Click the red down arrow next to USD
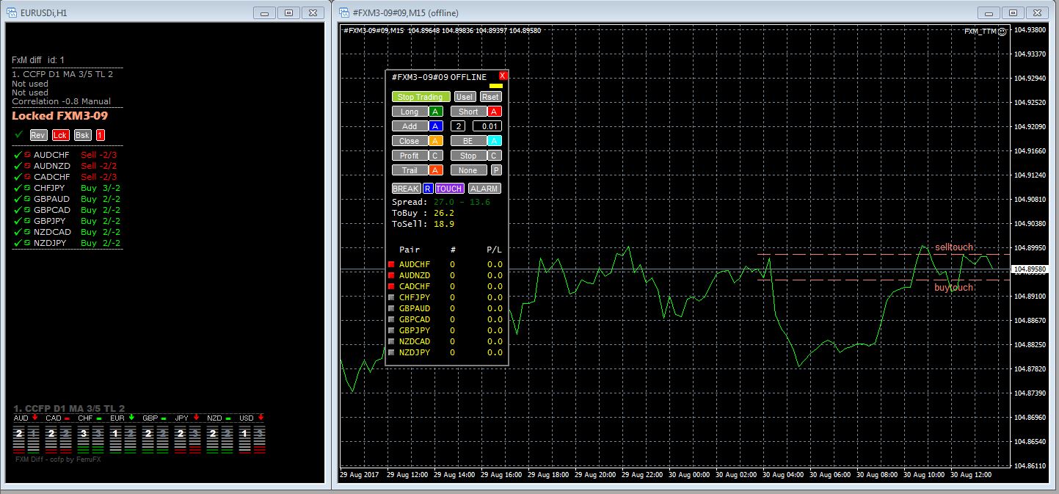This screenshot has height=494, width=1059. tap(261, 417)
